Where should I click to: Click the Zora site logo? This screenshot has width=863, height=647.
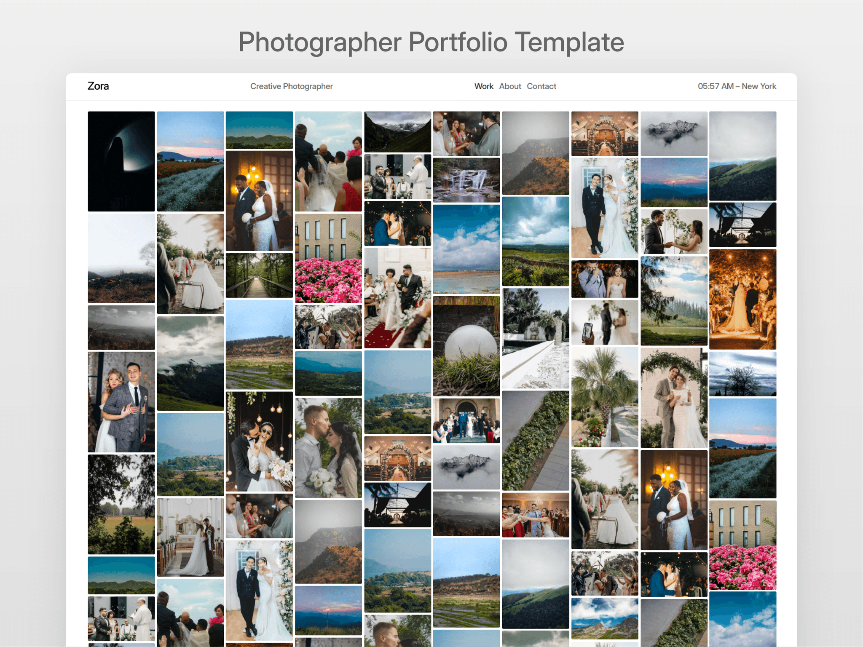(x=98, y=86)
